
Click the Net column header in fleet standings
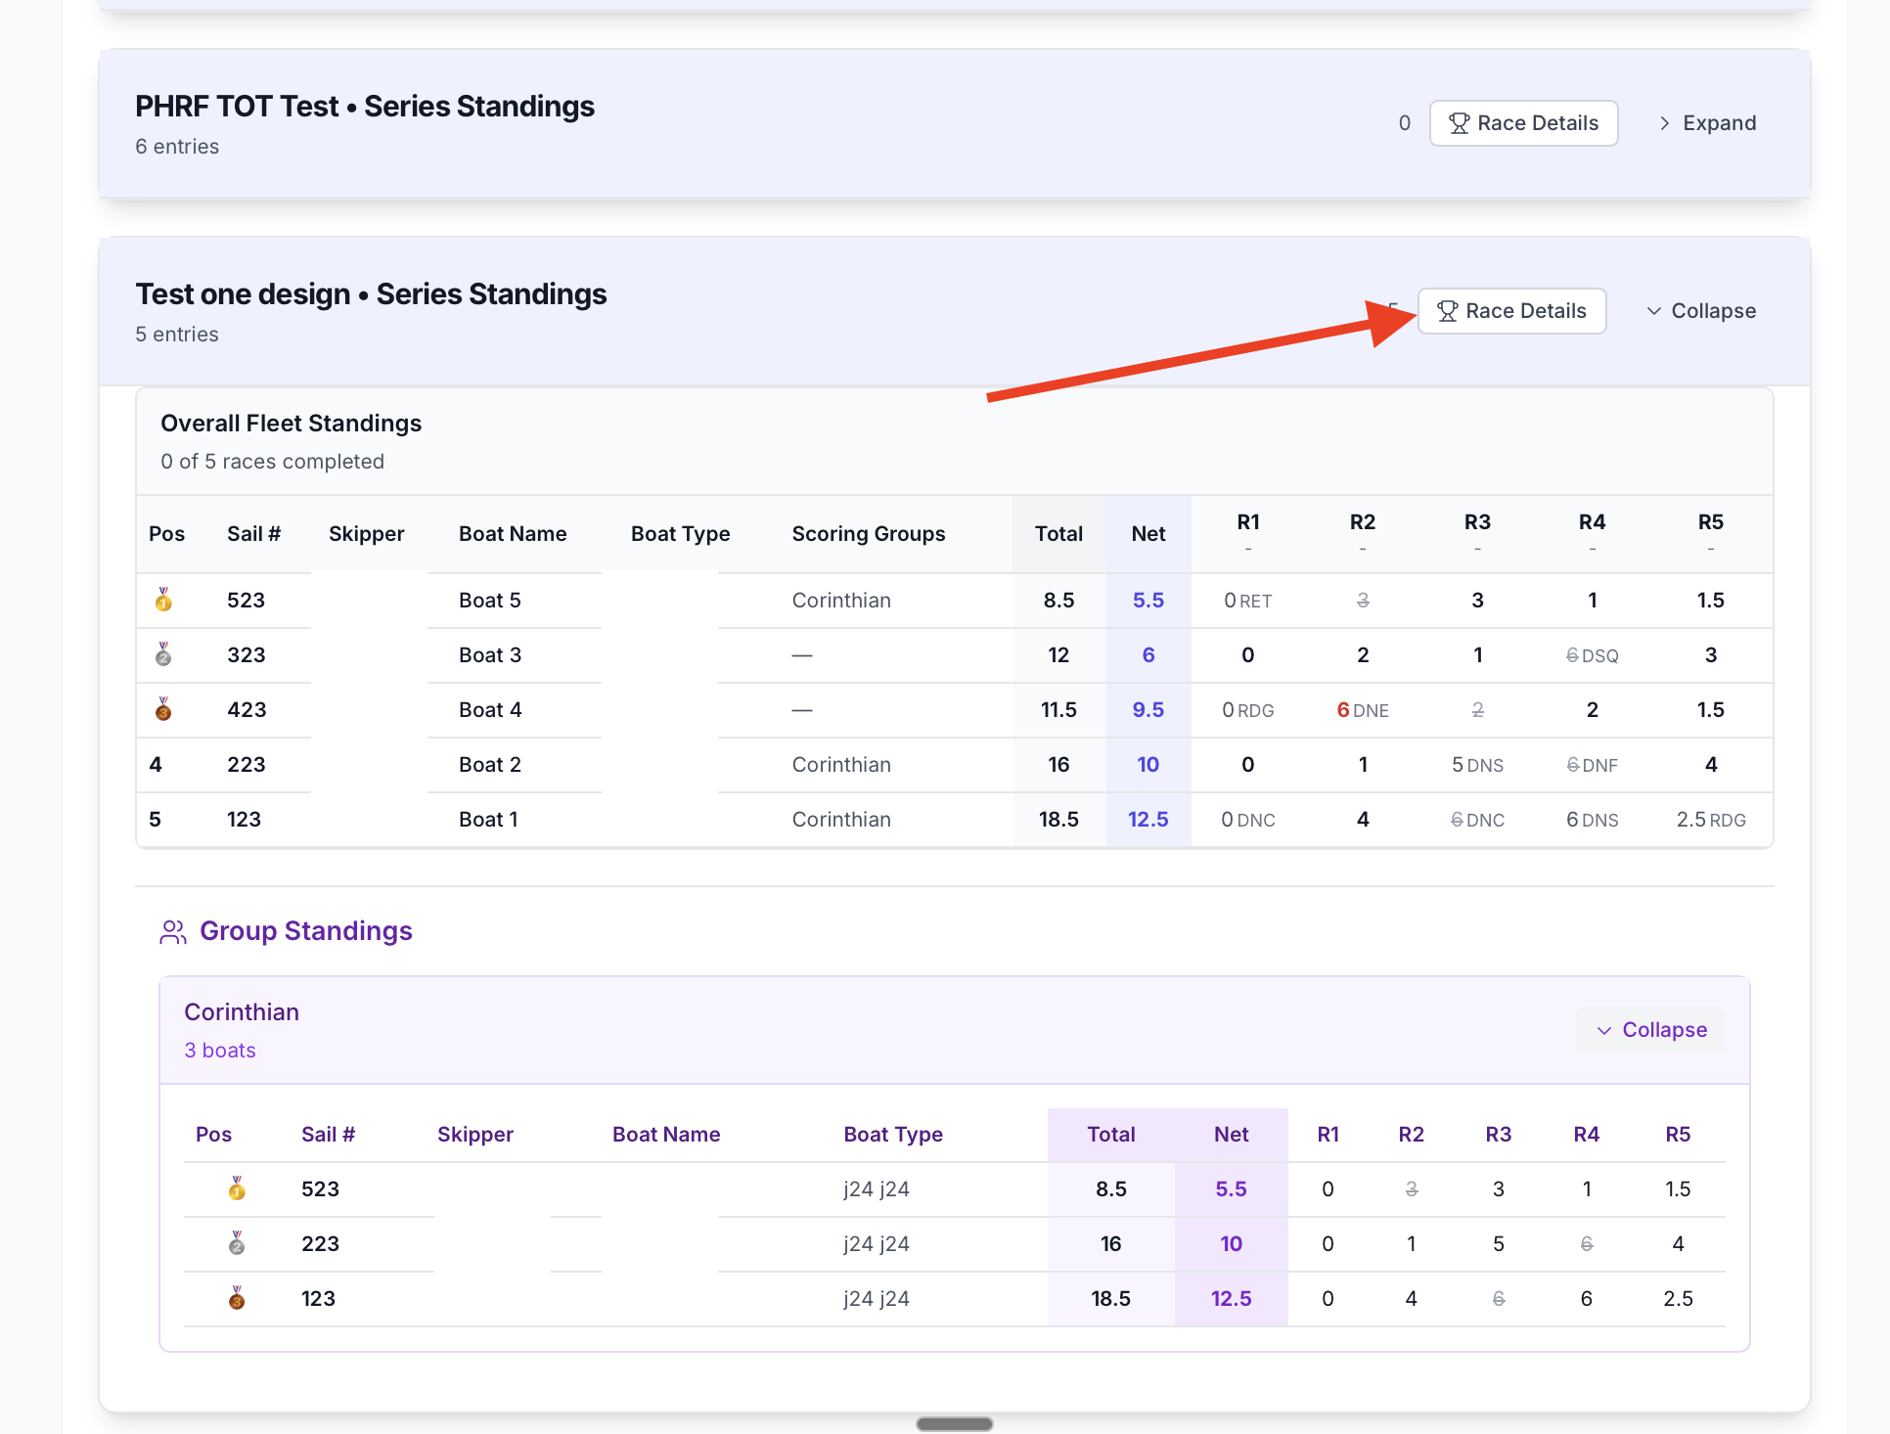pyautogui.click(x=1147, y=534)
